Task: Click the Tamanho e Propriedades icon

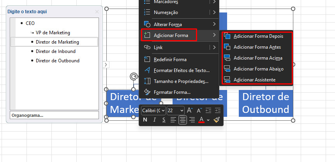Action: (x=147, y=81)
